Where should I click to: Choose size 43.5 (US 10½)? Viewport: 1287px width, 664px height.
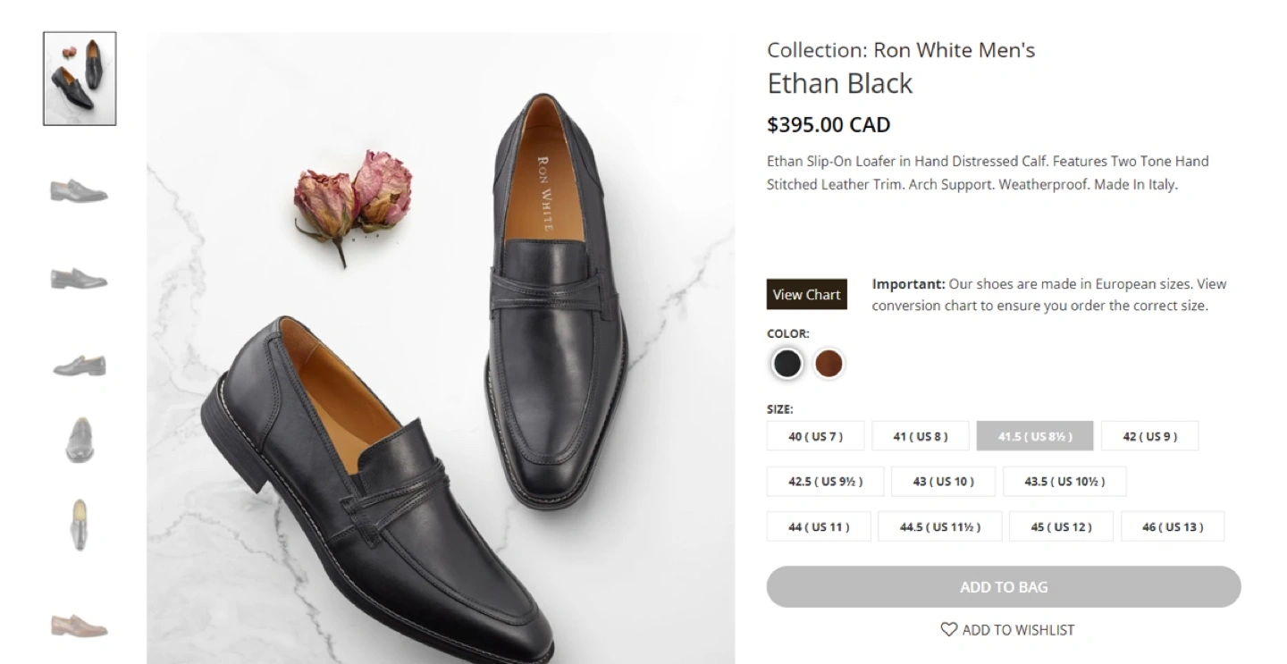[1064, 481]
